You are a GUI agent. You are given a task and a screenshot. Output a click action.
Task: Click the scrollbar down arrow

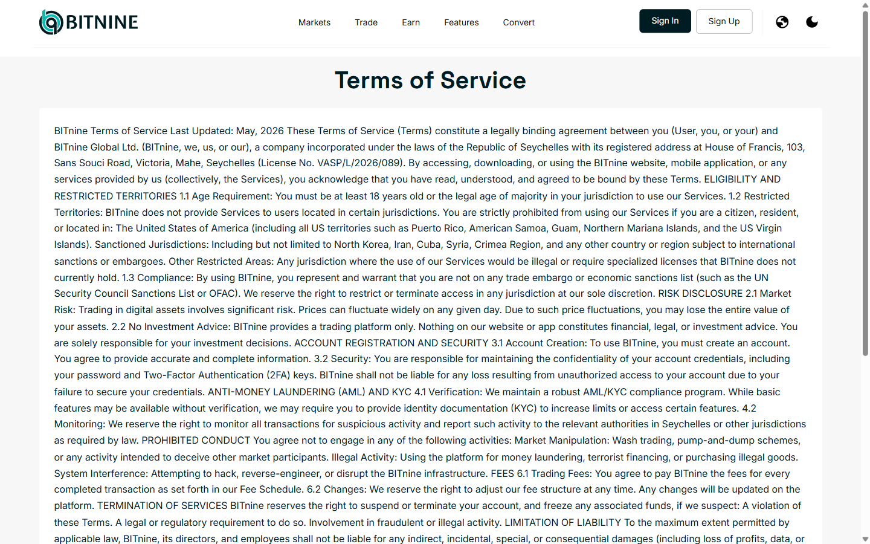[x=865, y=539]
